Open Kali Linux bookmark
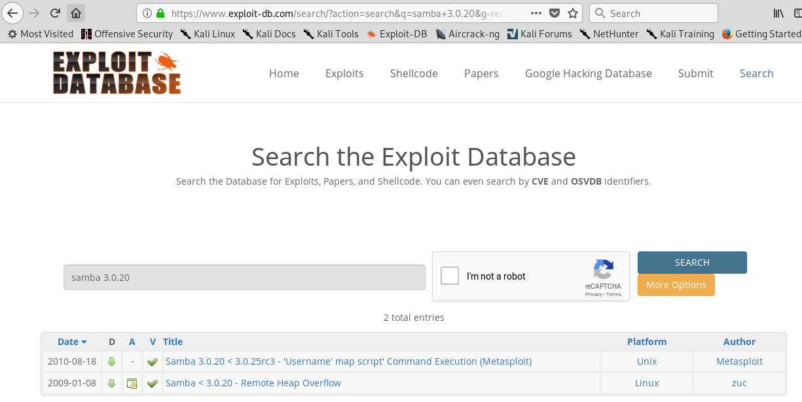The height and width of the screenshot is (402, 802). (208, 33)
